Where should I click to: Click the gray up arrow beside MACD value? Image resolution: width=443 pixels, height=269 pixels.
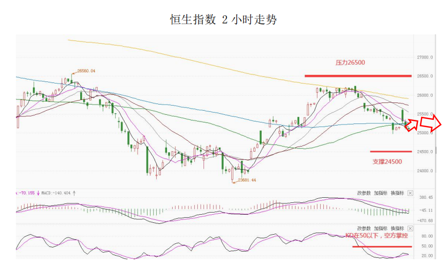(75, 193)
